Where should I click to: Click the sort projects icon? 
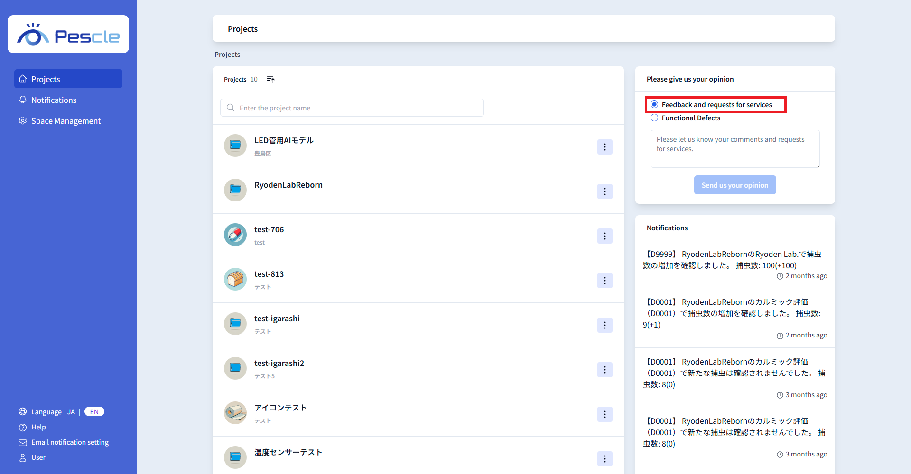271,80
